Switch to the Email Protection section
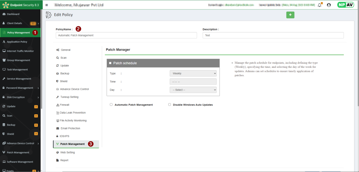This screenshot has height=172, width=359. click(x=70, y=128)
